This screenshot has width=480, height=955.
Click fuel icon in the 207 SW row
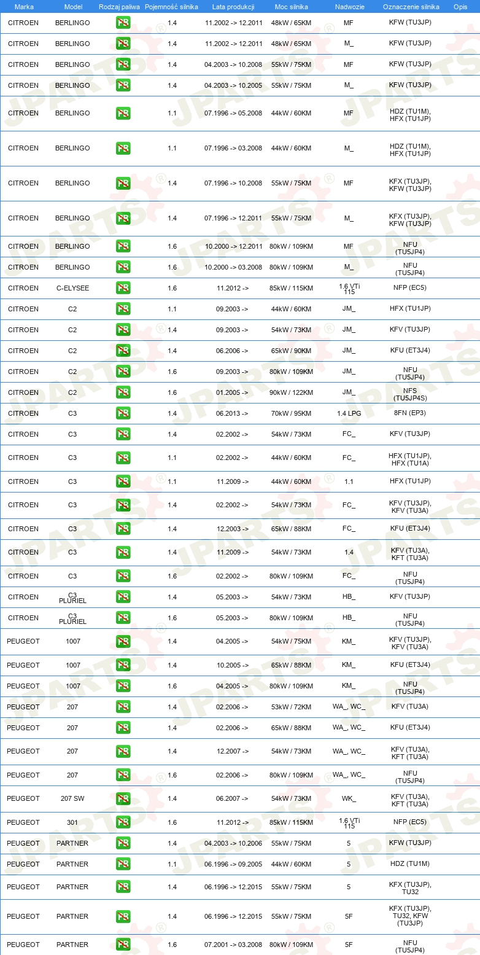click(x=123, y=798)
